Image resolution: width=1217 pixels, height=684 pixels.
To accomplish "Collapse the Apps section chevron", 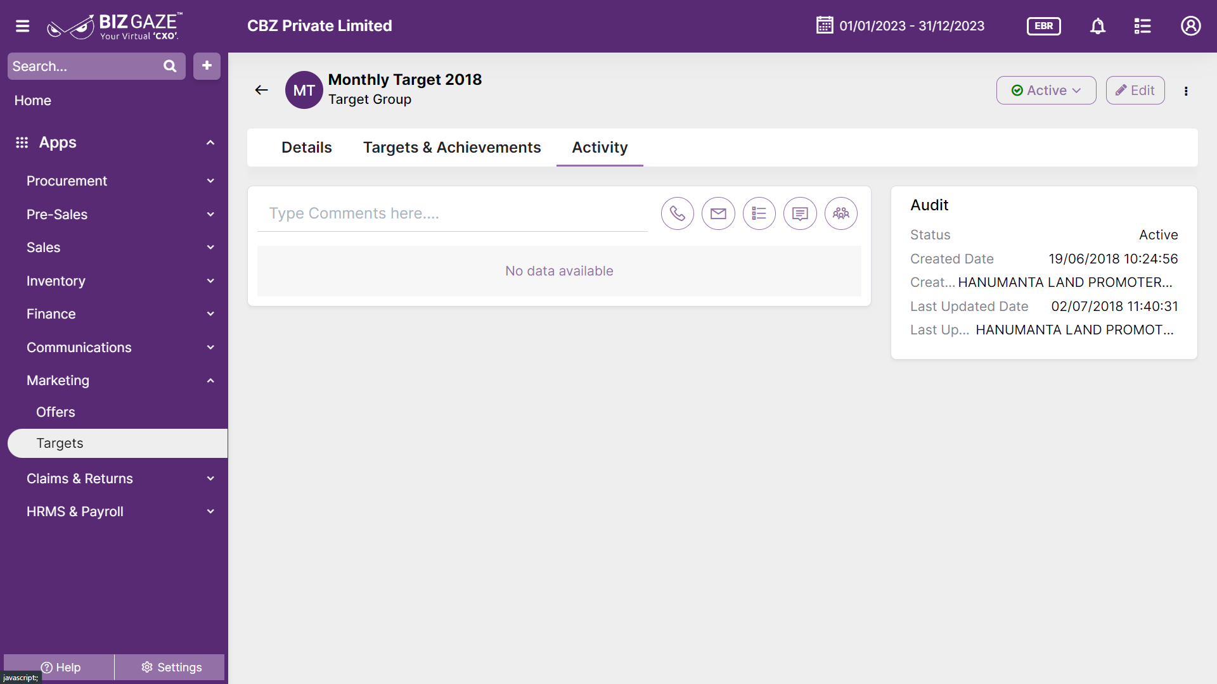I will point(210,142).
